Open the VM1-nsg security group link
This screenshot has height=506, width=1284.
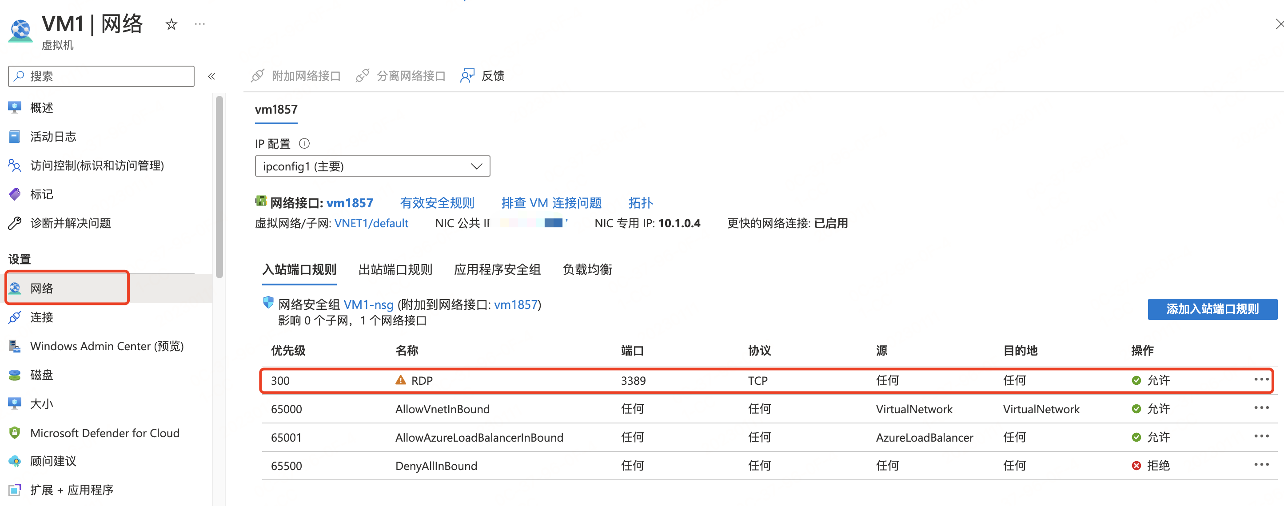(368, 305)
